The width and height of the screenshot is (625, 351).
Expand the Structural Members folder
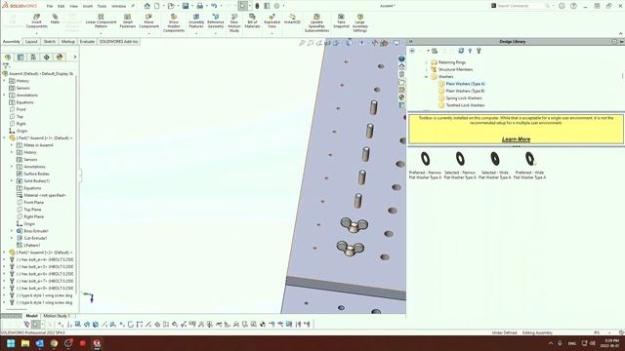[x=426, y=69]
